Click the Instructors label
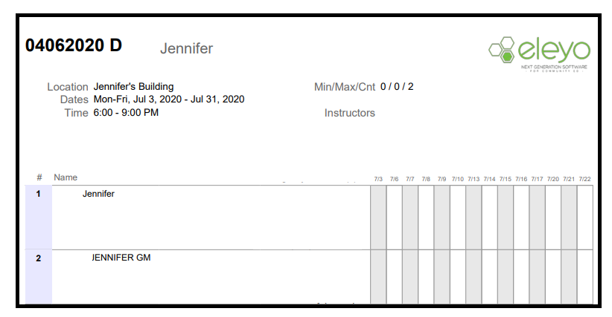 (x=349, y=113)
